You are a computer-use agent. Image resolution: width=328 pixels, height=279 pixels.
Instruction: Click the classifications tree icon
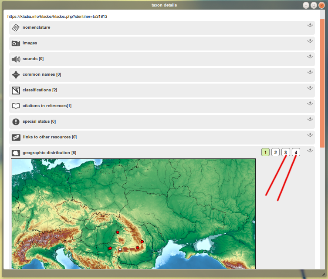click(16, 90)
